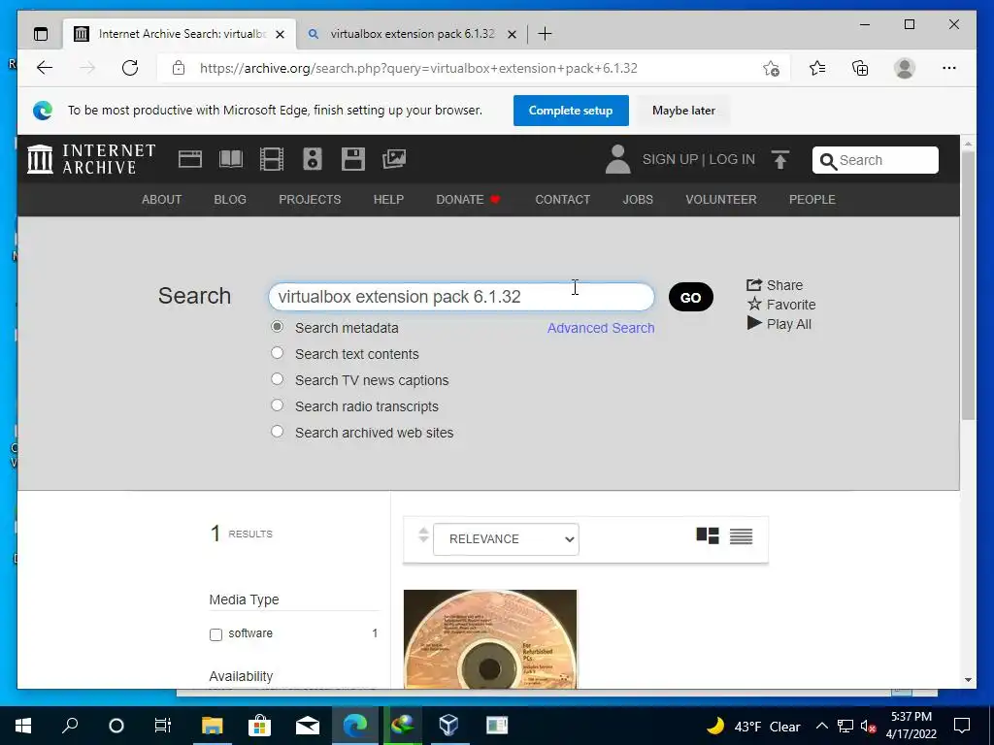Click the Play All triangle link
Screen dimensions: 994x745
point(779,324)
